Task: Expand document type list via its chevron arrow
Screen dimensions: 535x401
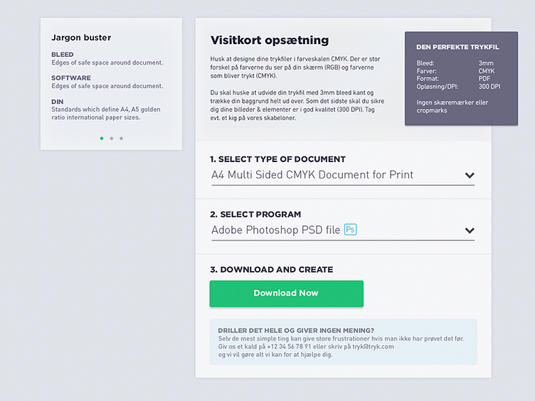Action: pos(470,175)
